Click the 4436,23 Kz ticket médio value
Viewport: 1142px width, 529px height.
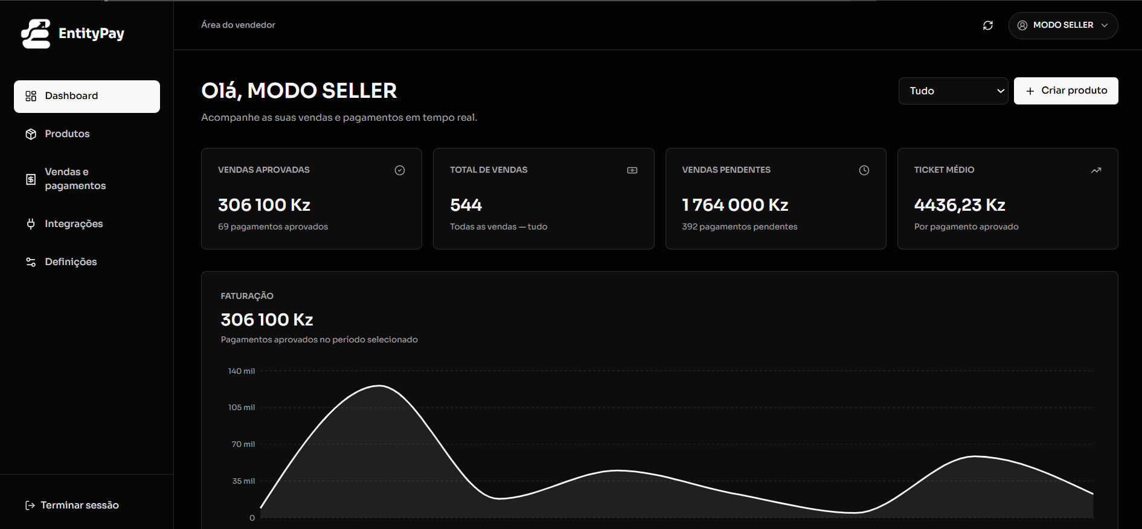pos(960,205)
